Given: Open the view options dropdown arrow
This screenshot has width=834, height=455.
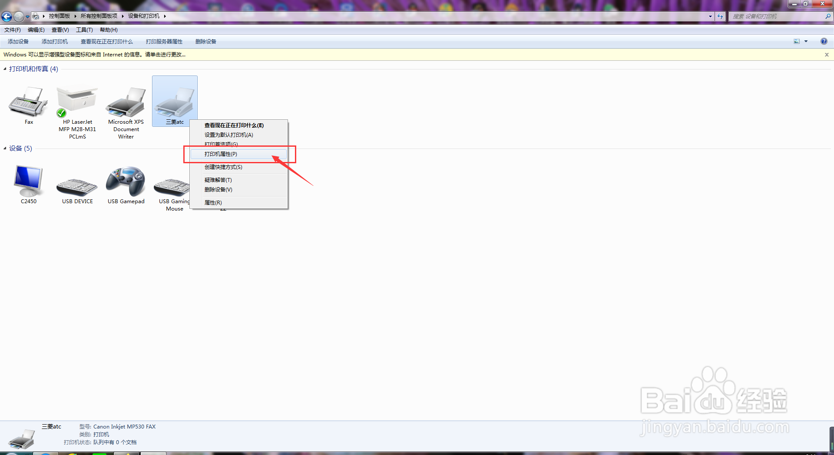Looking at the screenshot, I should point(806,41).
